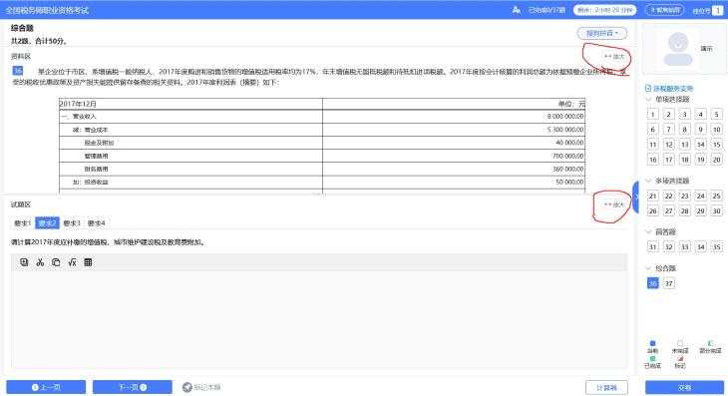Submit the exam with 交卷

(x=684, y=388)
